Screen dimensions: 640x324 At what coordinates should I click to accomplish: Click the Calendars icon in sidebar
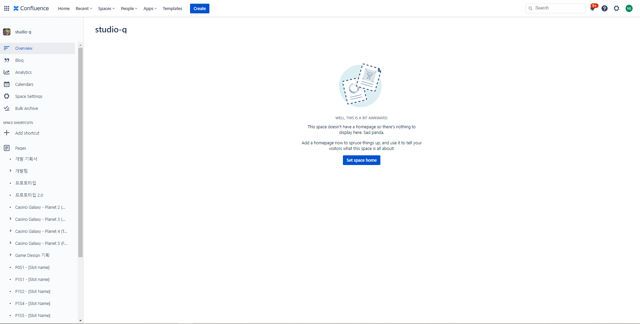click(7, 84)
